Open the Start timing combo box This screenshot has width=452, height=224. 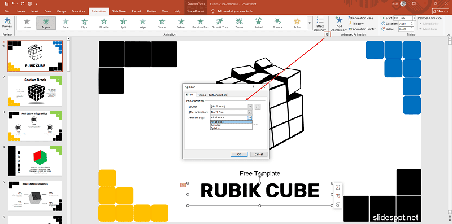pyautogui.click(x=405, y=18)
